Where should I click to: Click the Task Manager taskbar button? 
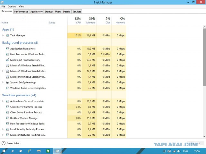(57, 151)
